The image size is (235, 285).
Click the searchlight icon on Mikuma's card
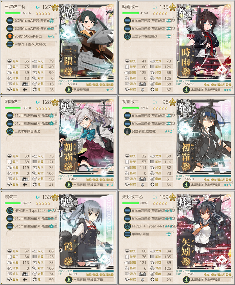coord(10,36)
